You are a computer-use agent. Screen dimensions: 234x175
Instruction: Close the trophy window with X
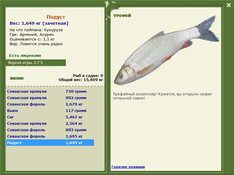(x=229, y=5)
